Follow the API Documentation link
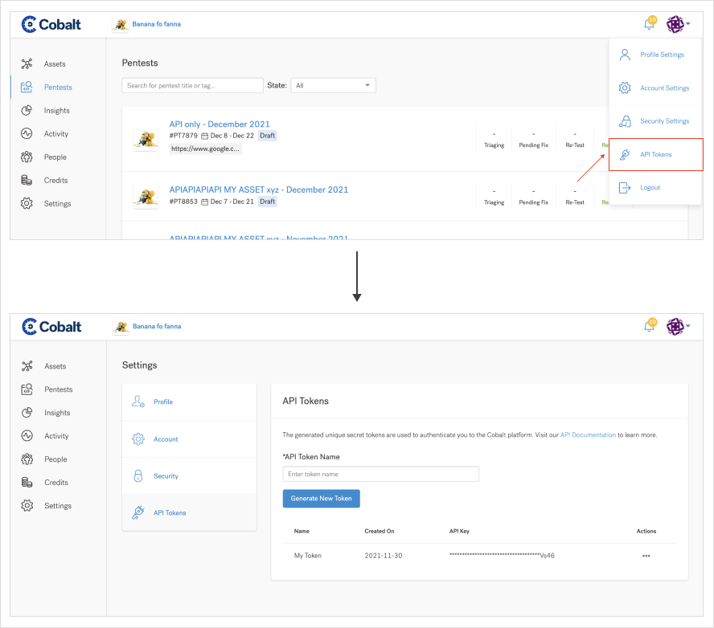714x628 pixels. pos(588,434)
